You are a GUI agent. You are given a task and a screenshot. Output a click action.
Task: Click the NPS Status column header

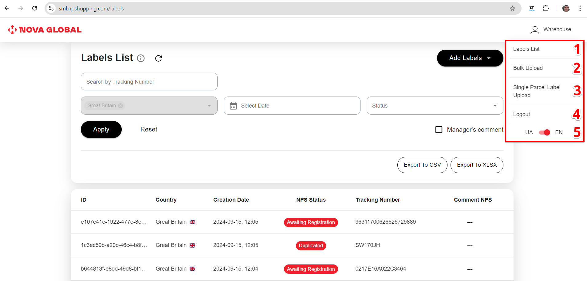pos(311,200)
